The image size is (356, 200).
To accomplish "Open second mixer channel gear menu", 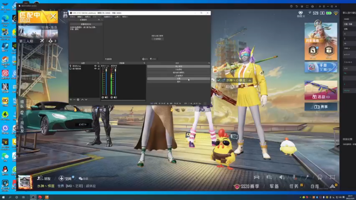I will (112, 97).
